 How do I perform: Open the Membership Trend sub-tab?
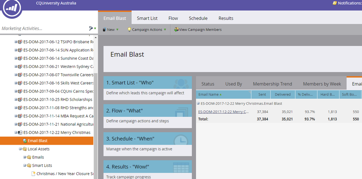(272, 84)
